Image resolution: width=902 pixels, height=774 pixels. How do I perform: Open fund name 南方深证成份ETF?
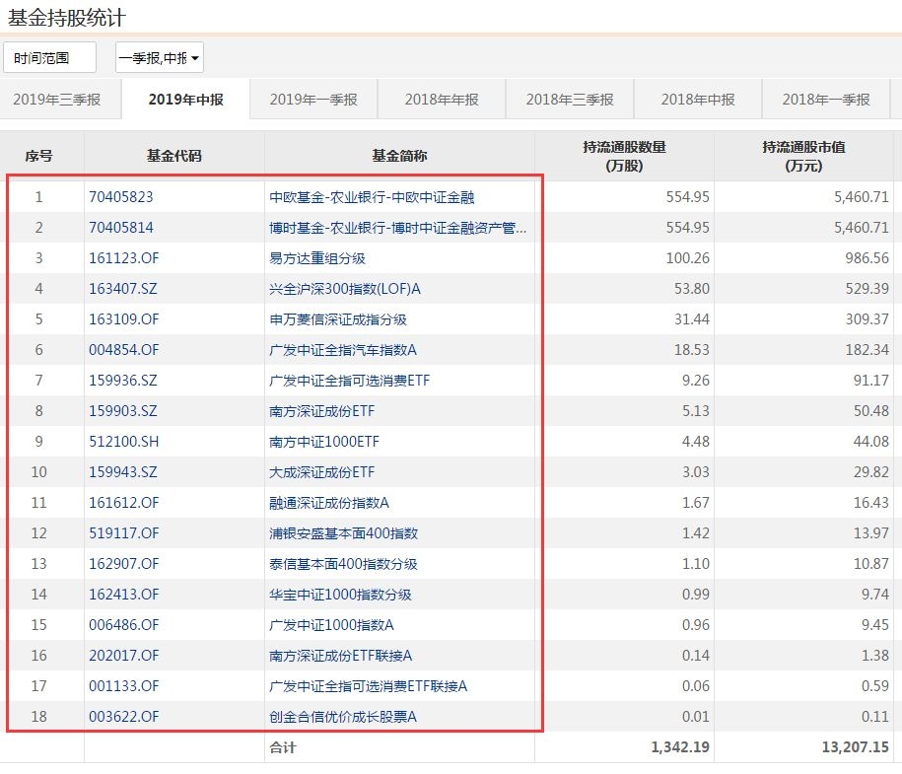click(322, 411)
